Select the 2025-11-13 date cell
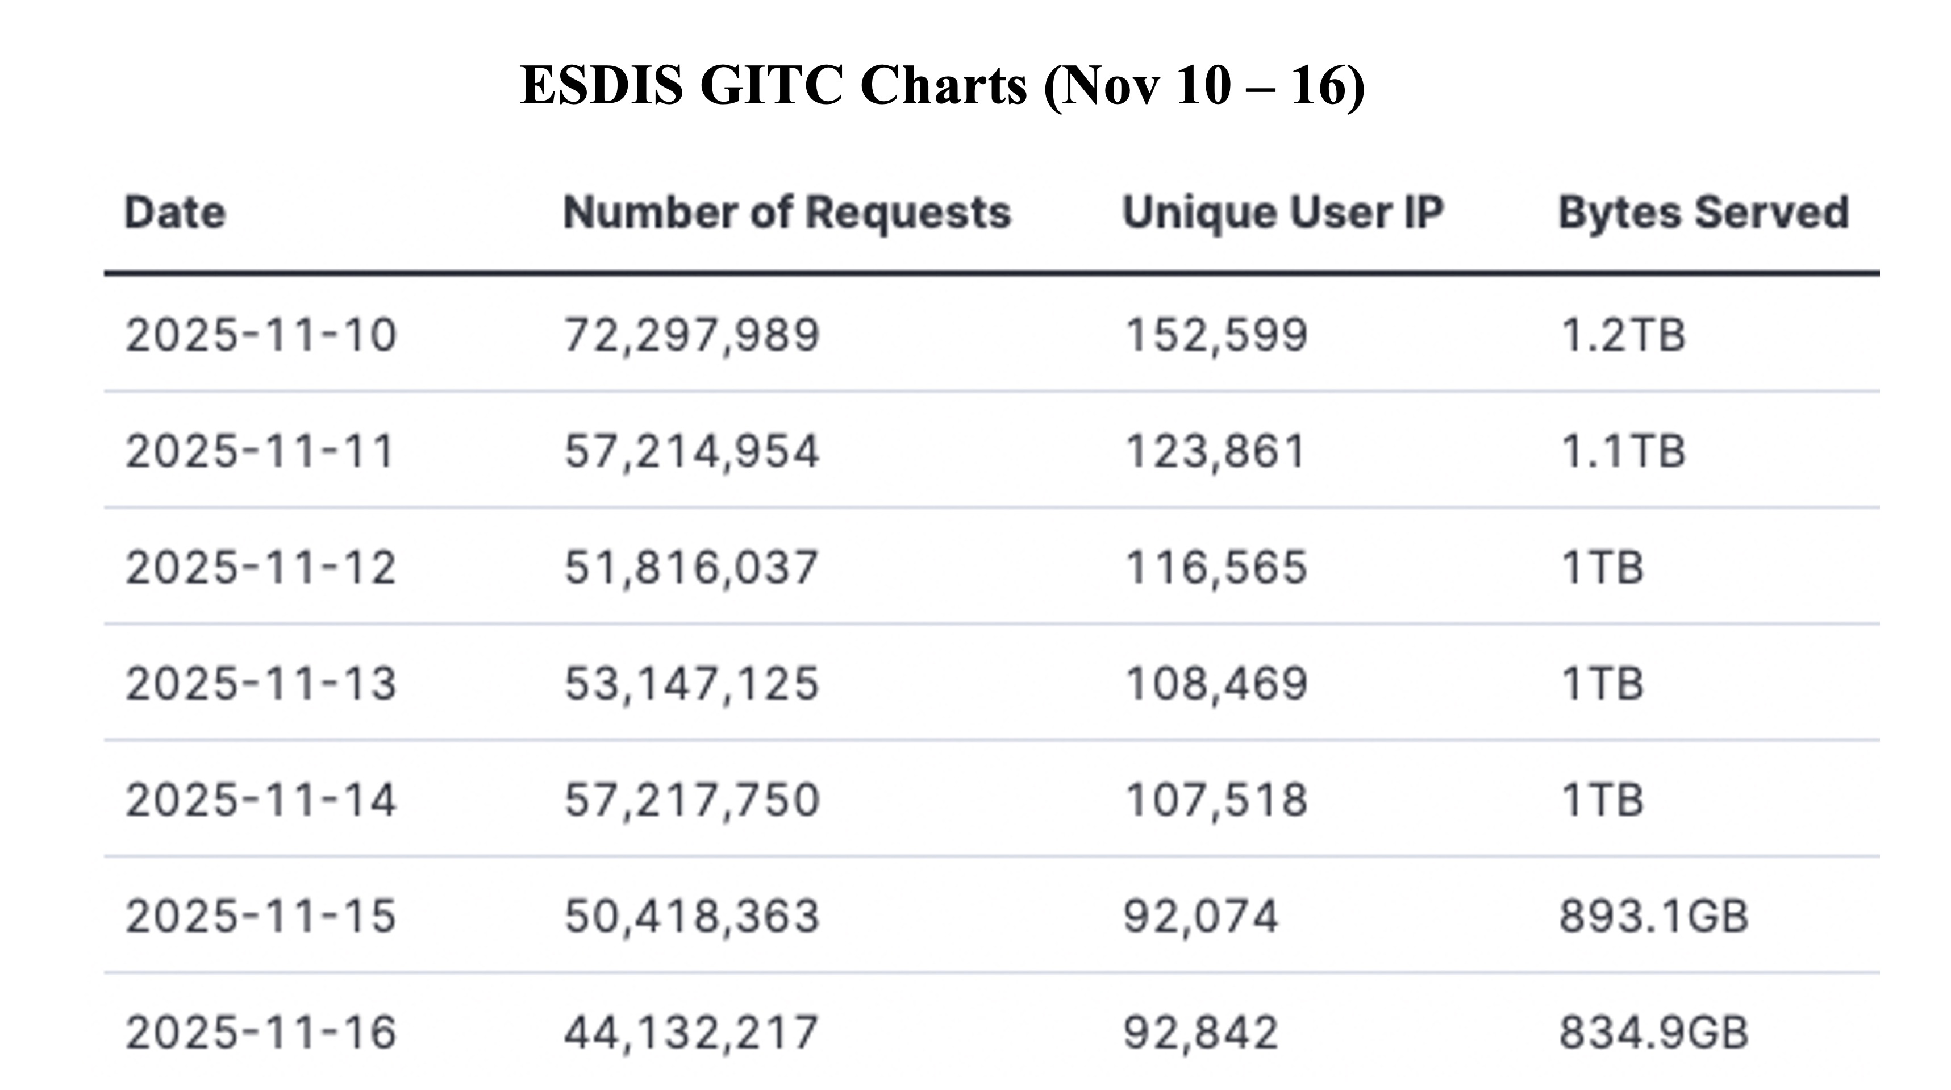Screen dimensions: 1951x1090 (x=261, y=684)
